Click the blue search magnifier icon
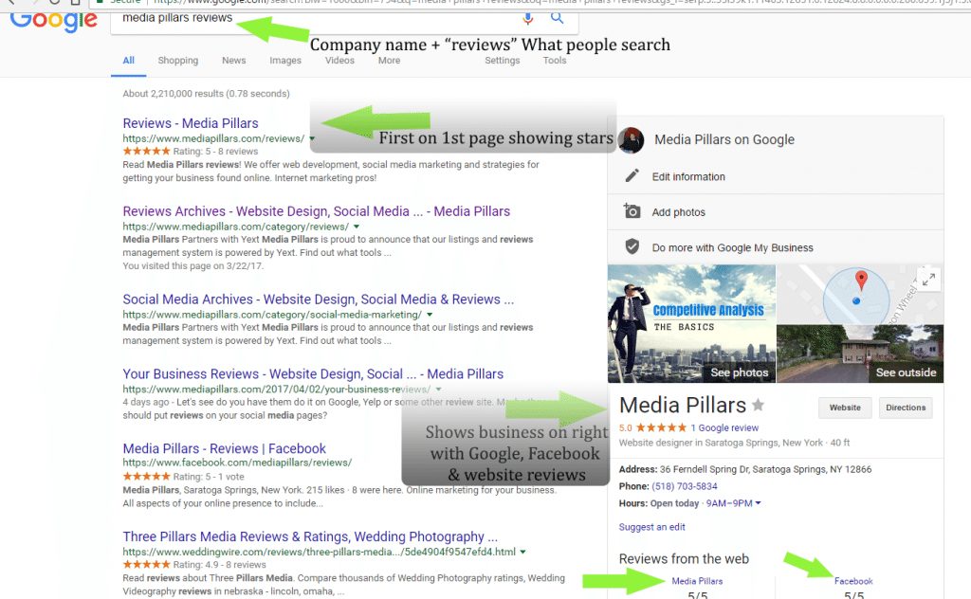The height and width of the screenshot is (599, 971). (x=558, y=17)
